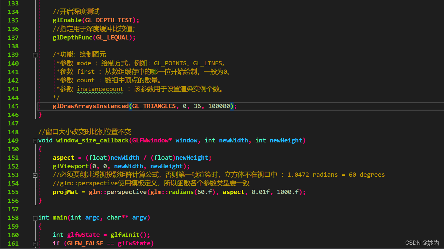This screenshot has width=444, height=249.
Task: Click line number 145 in the gutter
Action: 13,106
